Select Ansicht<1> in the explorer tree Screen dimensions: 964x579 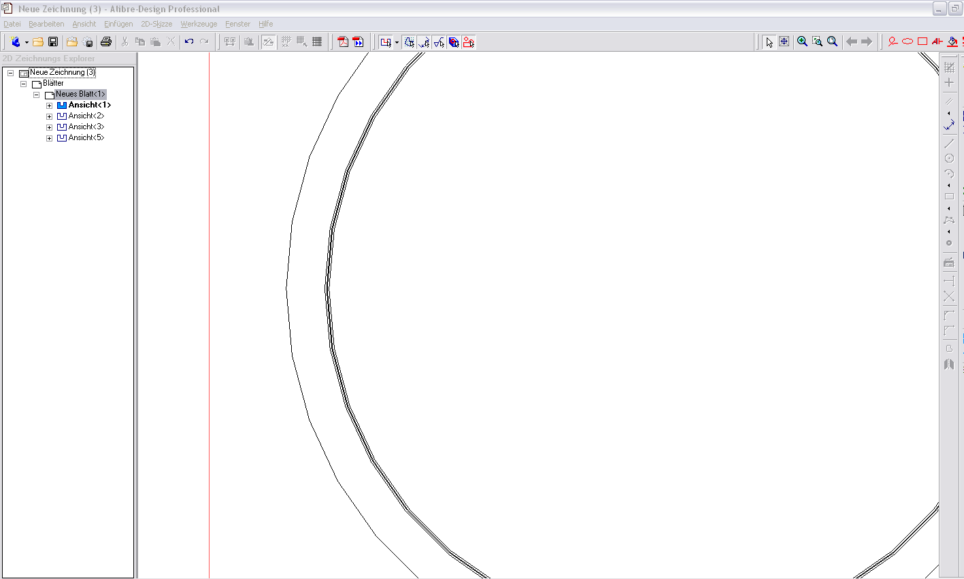(90, 105)
